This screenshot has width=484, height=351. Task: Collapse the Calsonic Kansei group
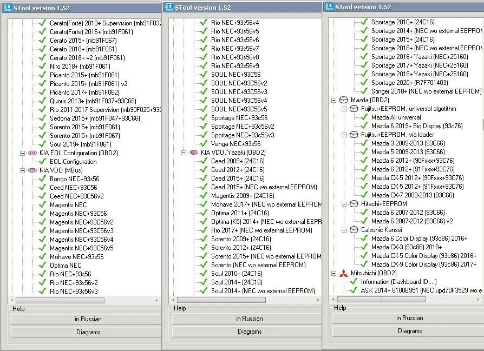344,230
